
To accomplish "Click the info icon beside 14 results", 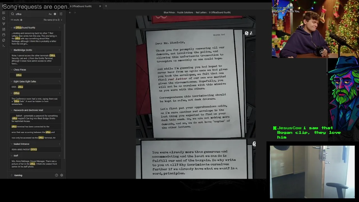I will click(x=21, y=20).
